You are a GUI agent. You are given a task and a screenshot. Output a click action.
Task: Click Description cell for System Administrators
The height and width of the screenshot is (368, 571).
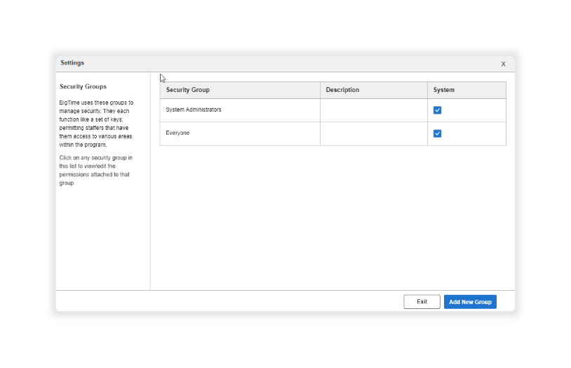click(x=374, y=110)
